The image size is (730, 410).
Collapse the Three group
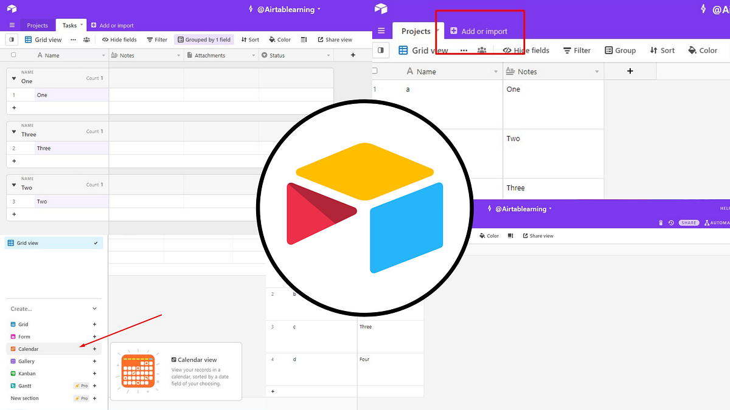point(13,131)
